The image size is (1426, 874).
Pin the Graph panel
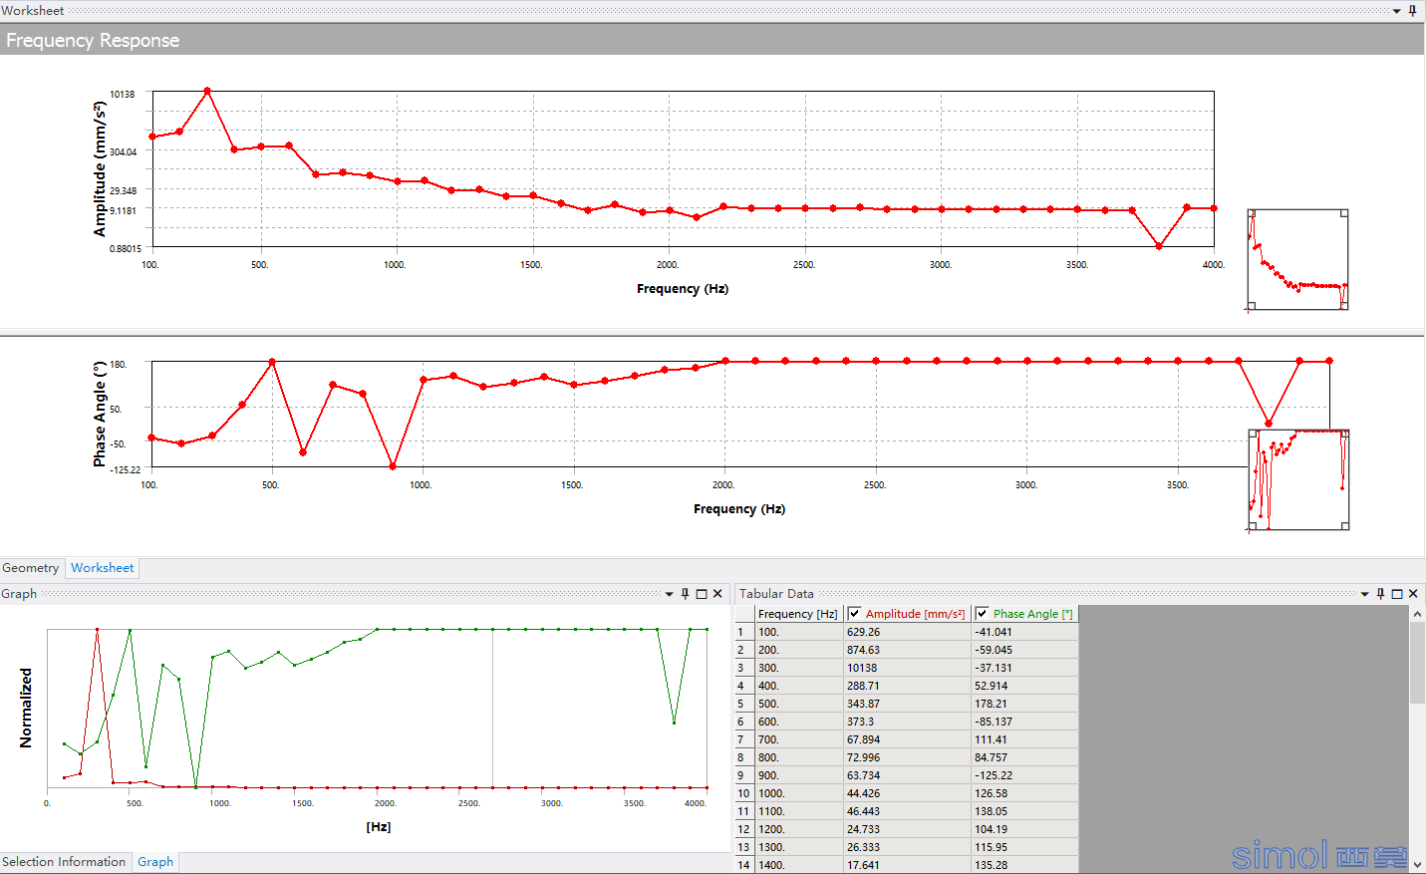click(685, 594)
